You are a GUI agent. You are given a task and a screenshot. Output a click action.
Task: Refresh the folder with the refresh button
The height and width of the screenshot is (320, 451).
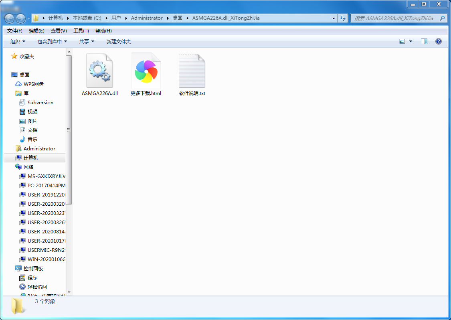[343, 18]
